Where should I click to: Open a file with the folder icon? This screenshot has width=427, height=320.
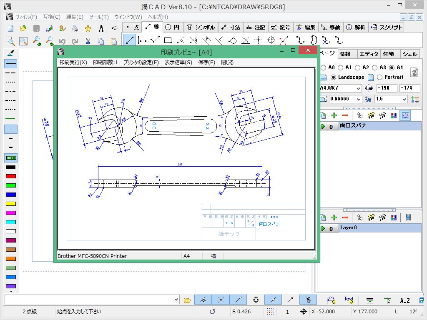point(23,28)
